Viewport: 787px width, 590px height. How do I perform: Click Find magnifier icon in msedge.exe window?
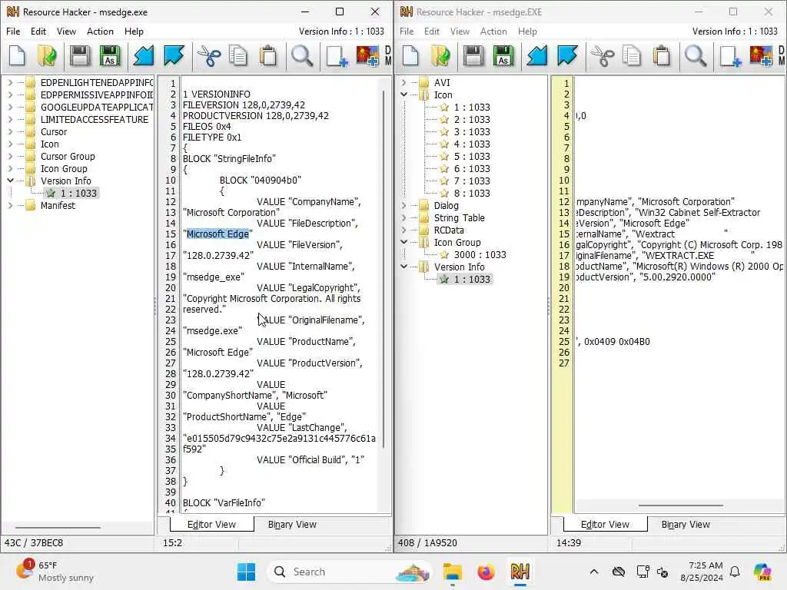[302, 55]
